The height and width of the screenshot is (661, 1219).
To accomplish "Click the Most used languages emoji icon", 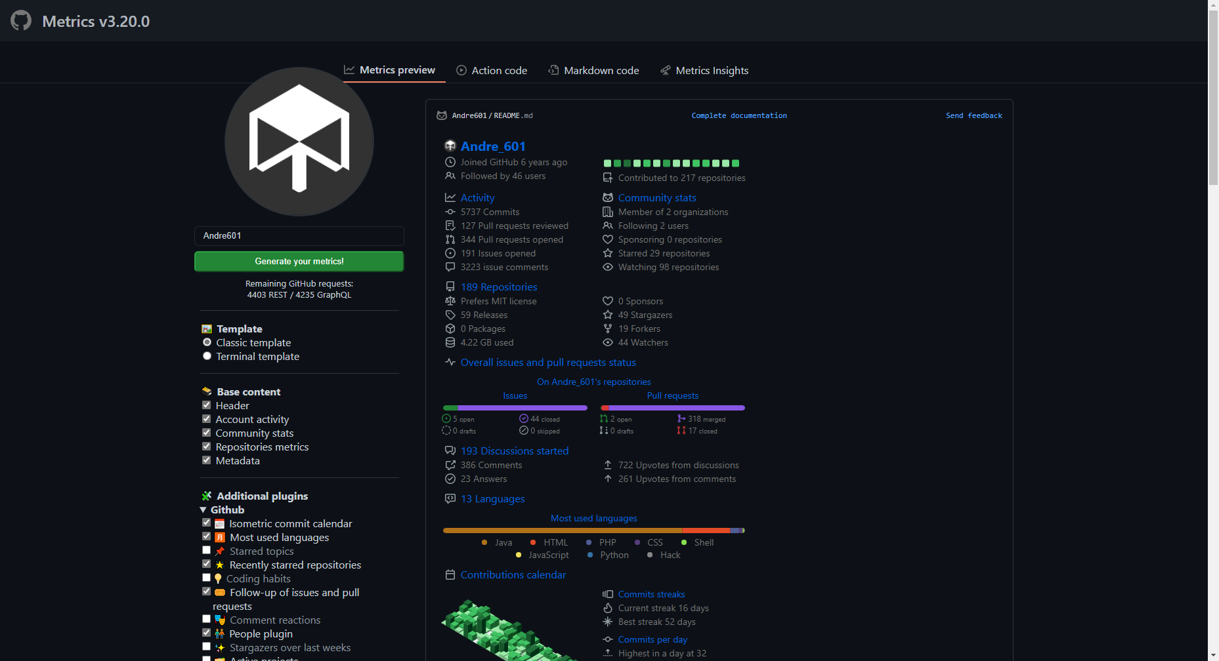I will click(220, 538).
